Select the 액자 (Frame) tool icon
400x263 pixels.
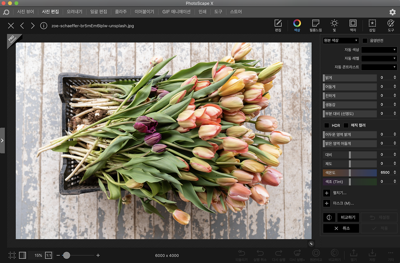pos(353,25)
